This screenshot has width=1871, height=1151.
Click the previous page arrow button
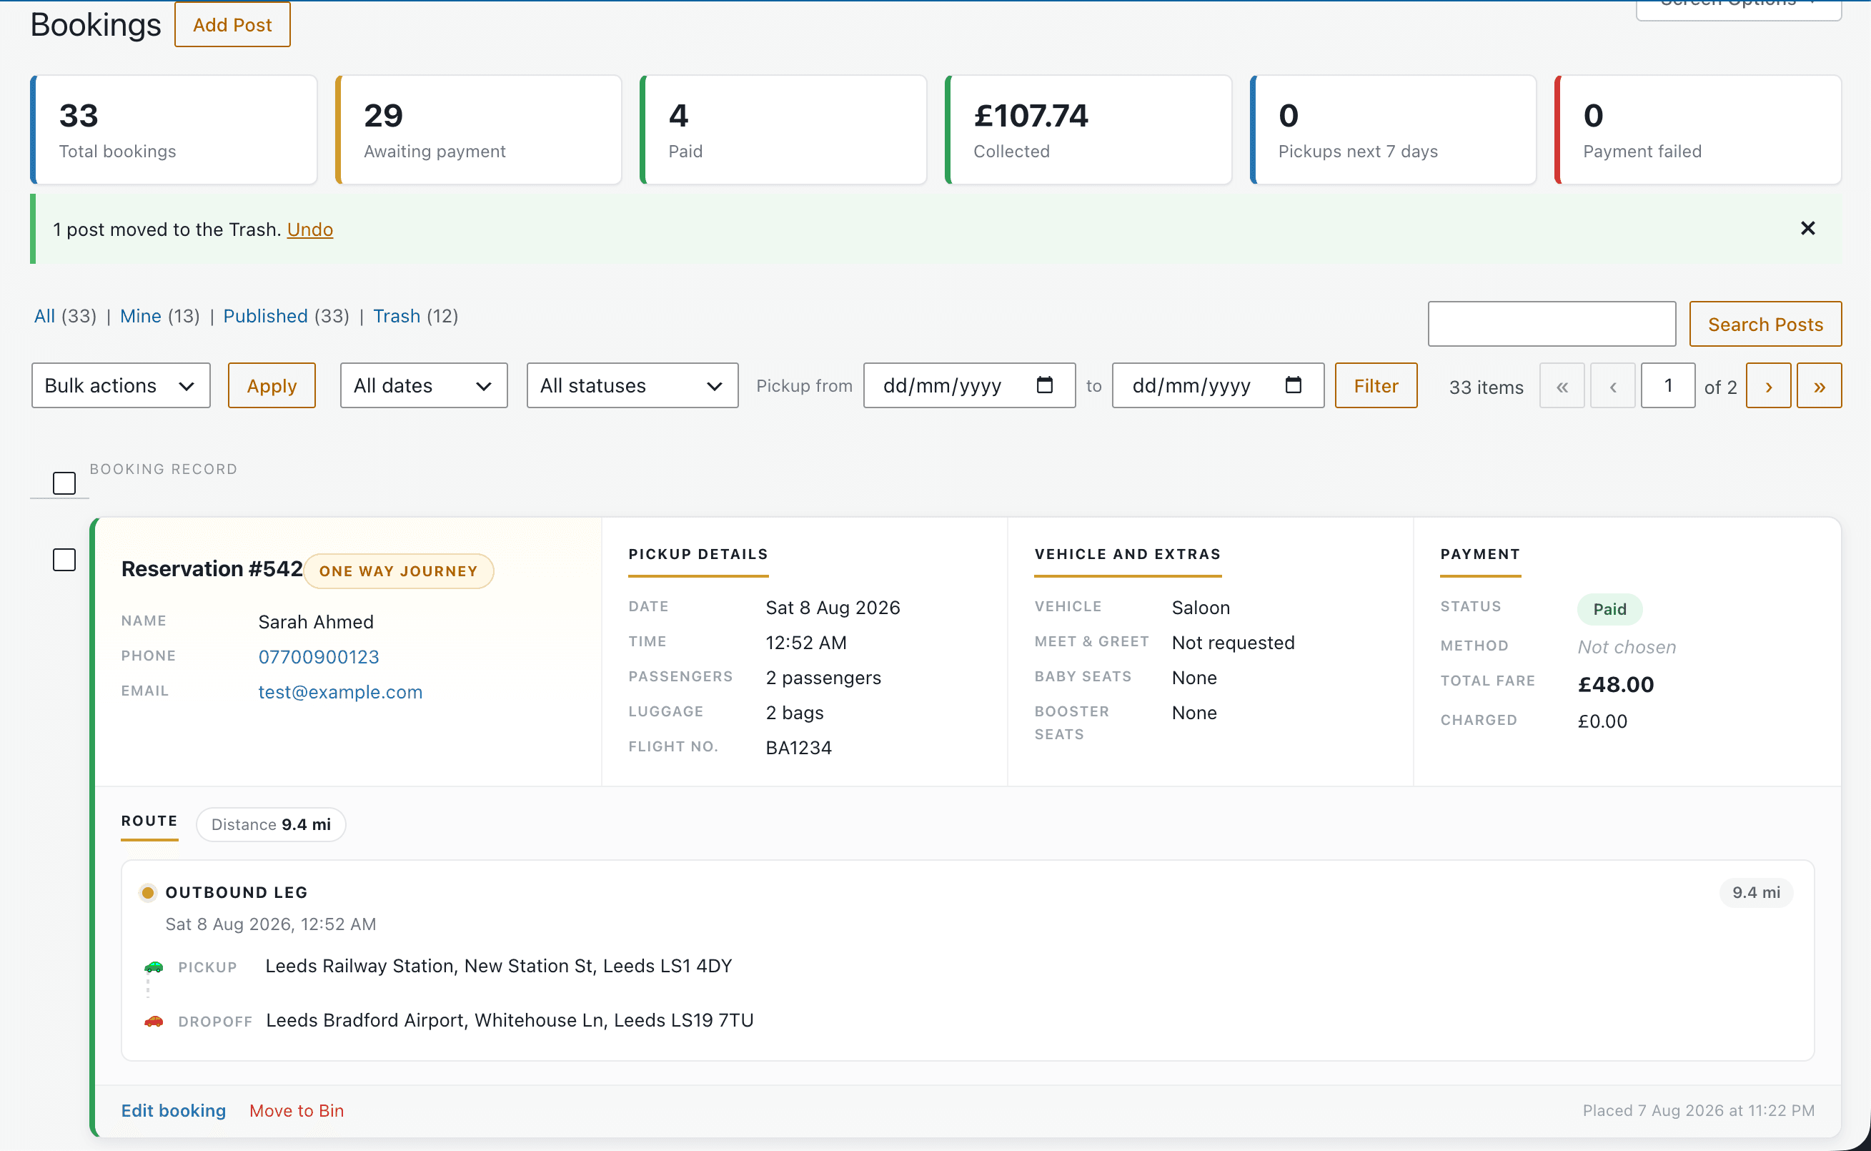[x=1613, y=386]
